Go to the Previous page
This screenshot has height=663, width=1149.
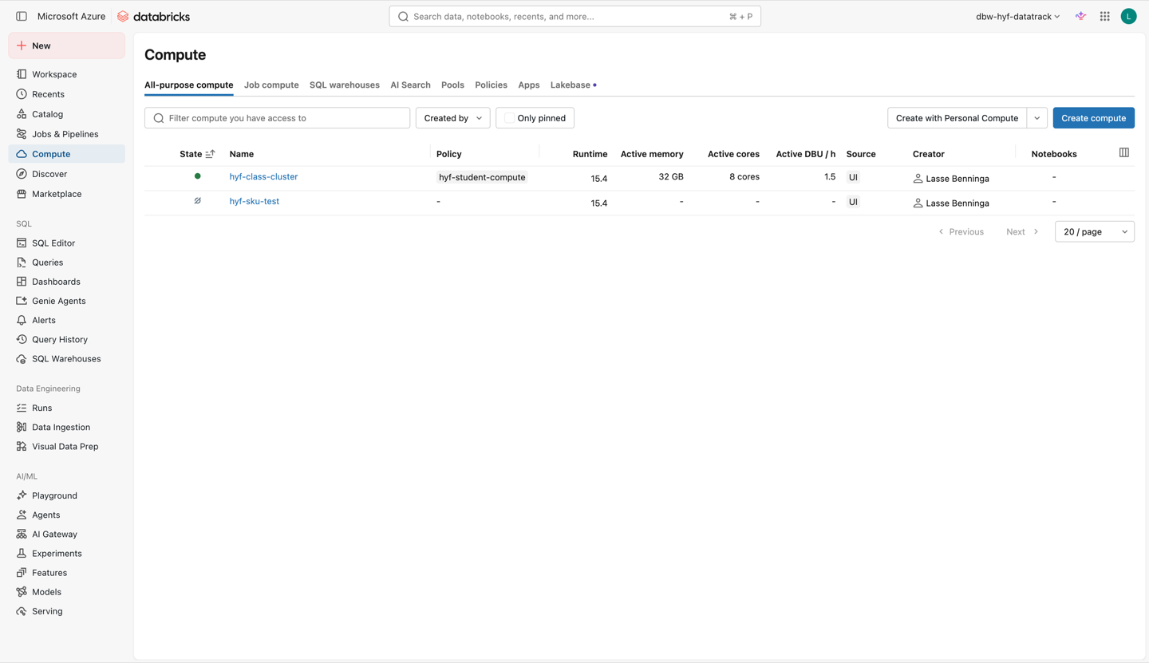coord(961,231)
